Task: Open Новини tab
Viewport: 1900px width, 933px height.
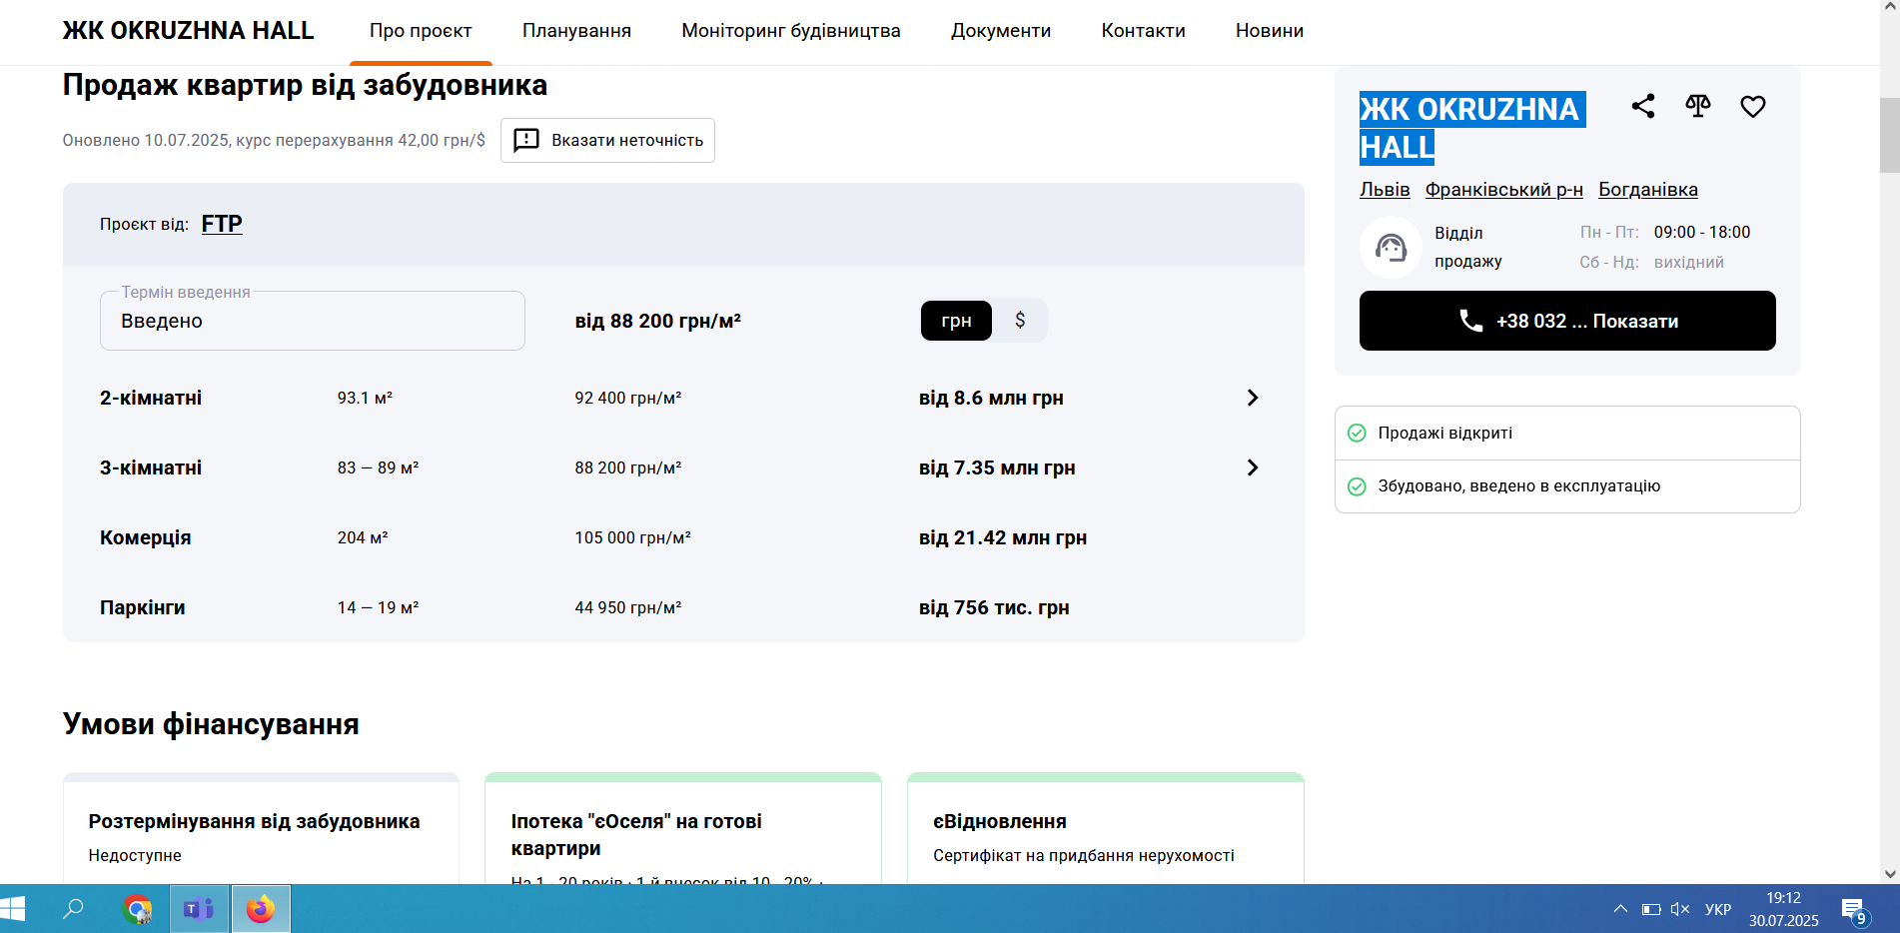Action: [x=1269, y=31]
